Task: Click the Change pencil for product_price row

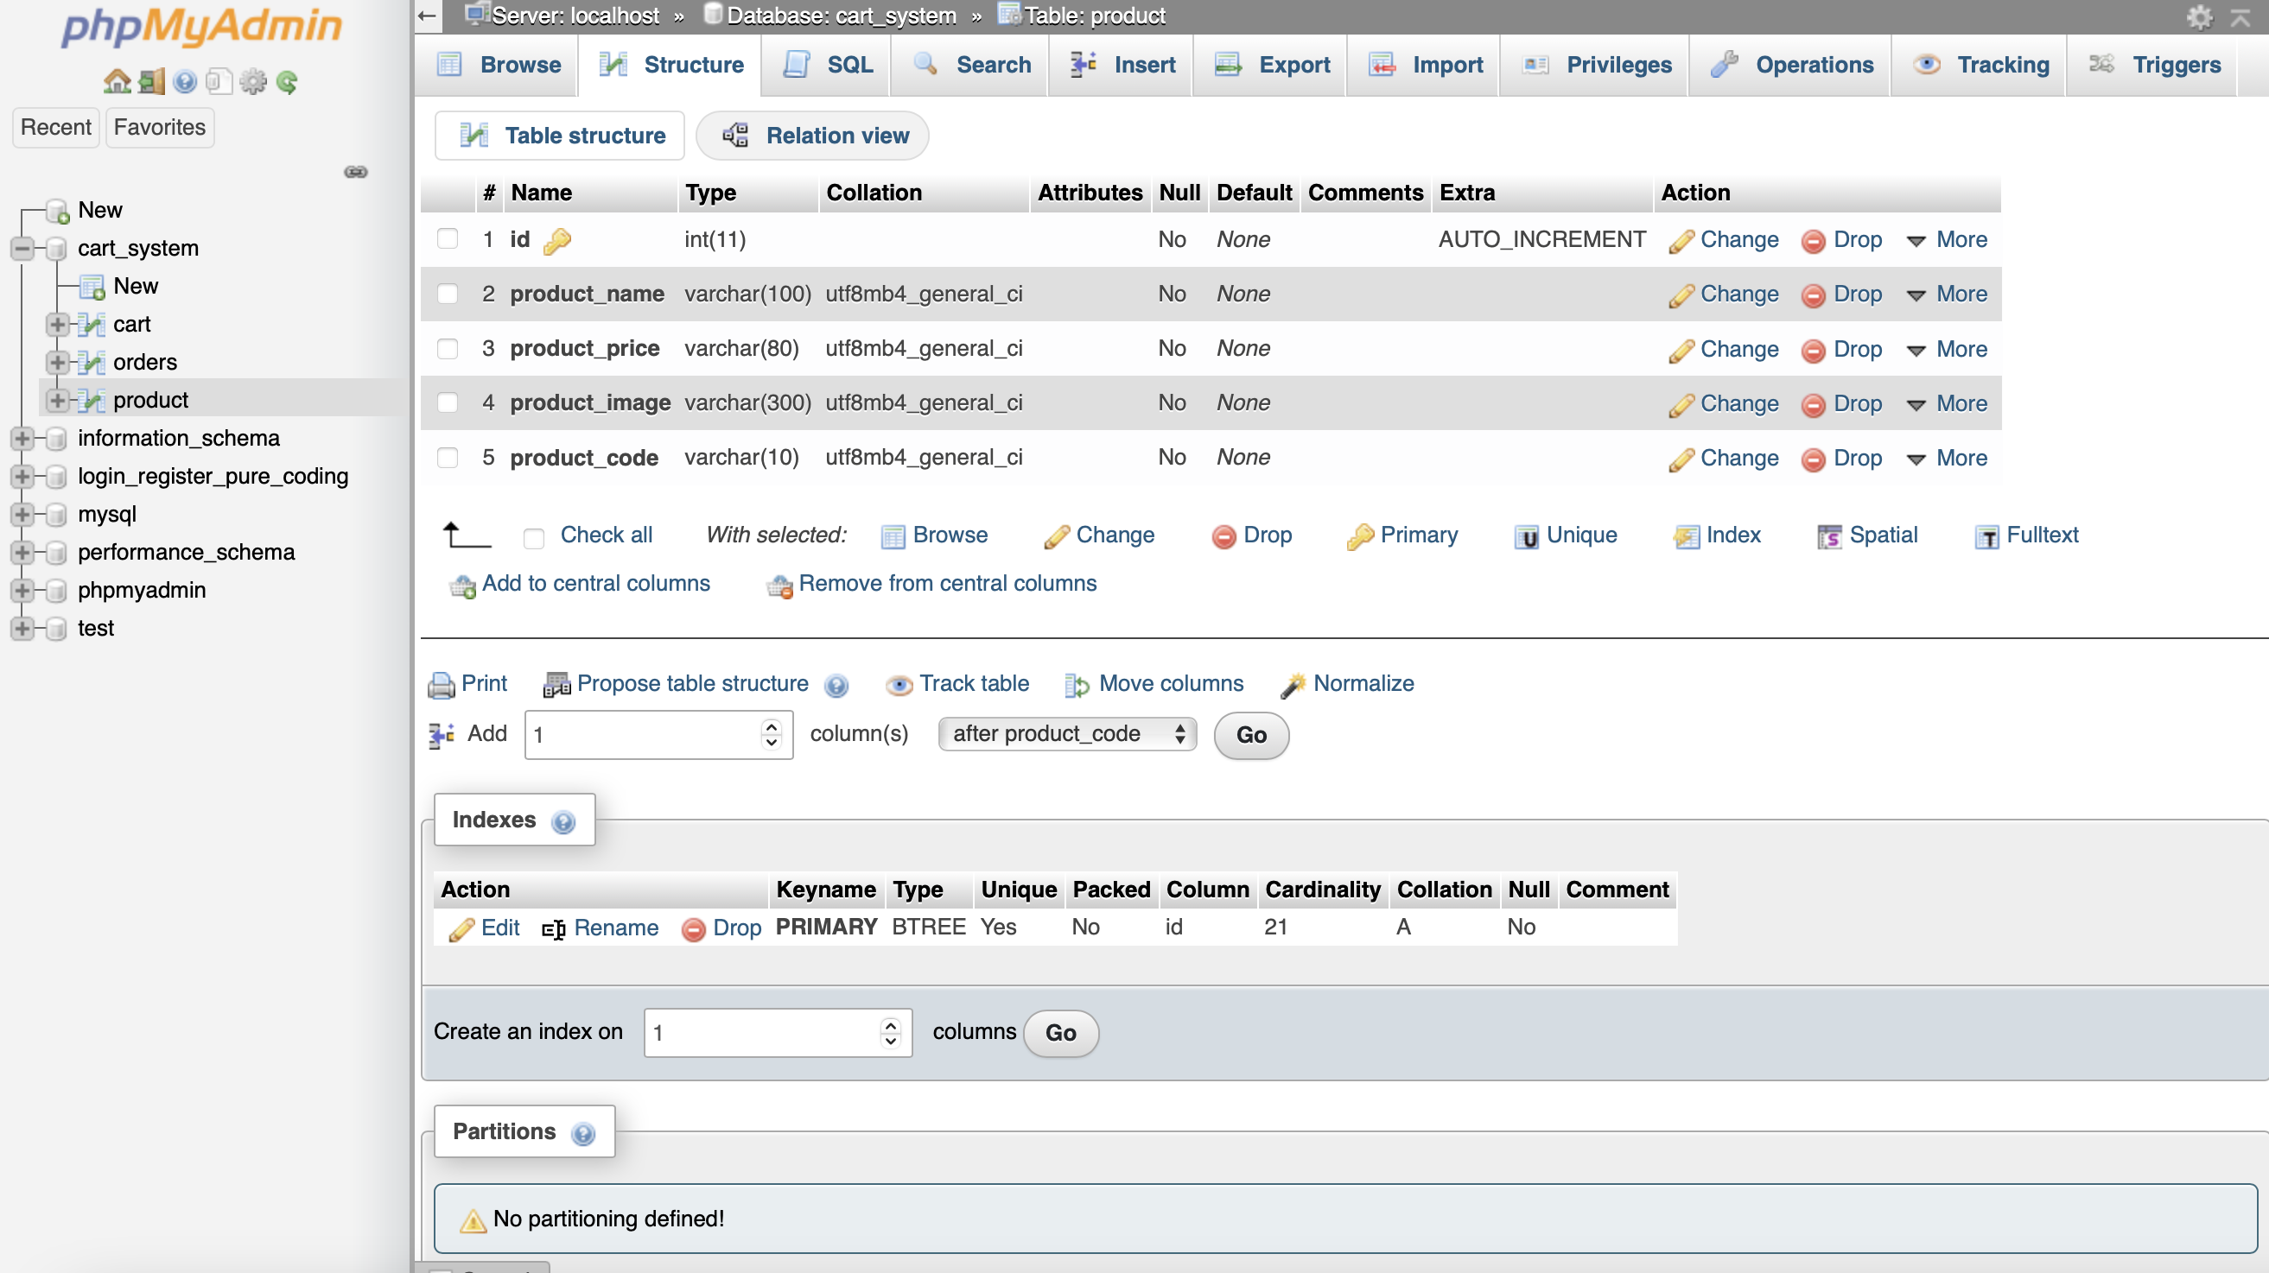Action: tap(1681, 350)
